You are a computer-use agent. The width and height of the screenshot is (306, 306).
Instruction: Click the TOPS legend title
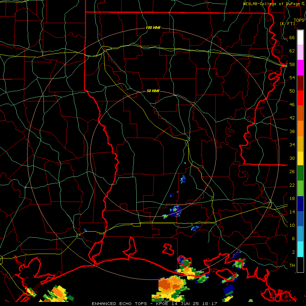tap(299, 20)
